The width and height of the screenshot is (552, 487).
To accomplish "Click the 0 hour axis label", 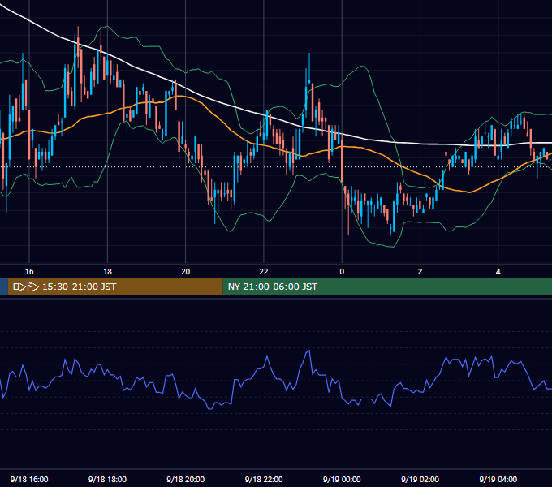I will (342, 272).
